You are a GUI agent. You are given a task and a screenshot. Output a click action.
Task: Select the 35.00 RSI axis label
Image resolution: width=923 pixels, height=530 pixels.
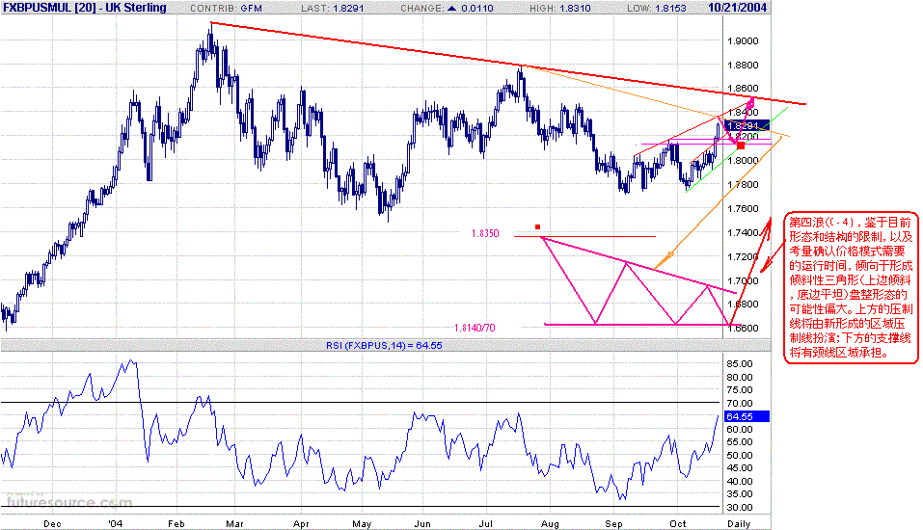point(740,494)
